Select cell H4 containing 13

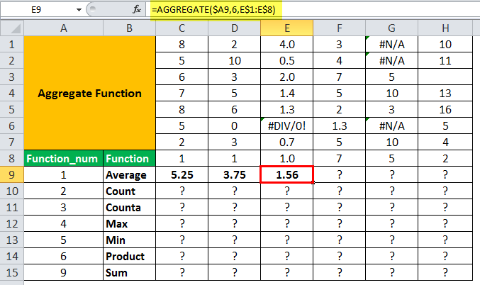click(x=445, y=93)
